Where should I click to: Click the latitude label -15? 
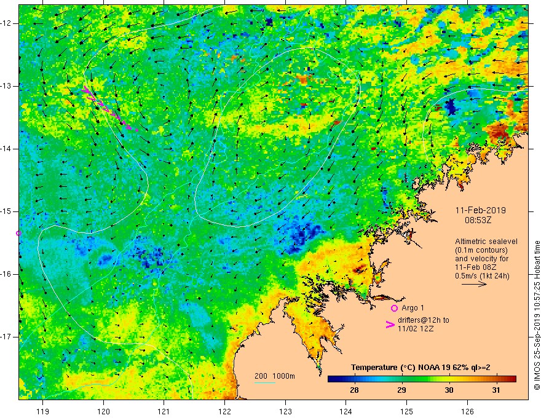pyautogui.click(x=7, y=211)
